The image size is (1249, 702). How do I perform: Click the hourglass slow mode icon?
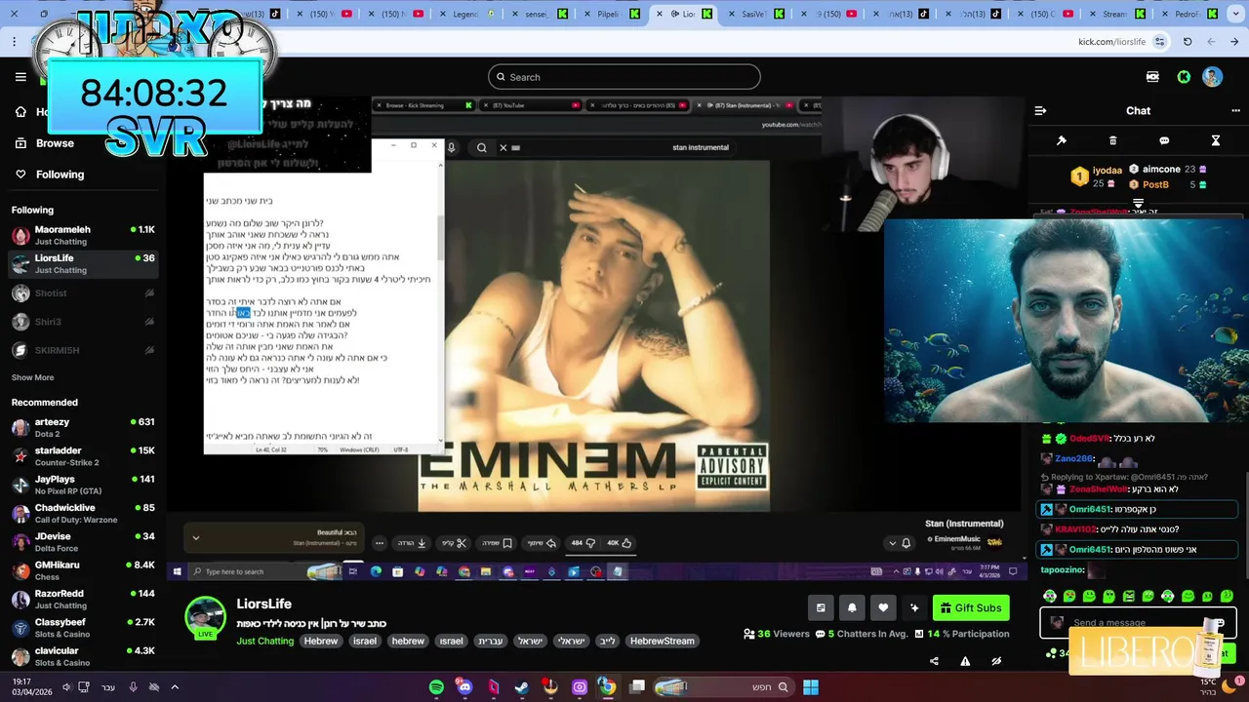1216,140
